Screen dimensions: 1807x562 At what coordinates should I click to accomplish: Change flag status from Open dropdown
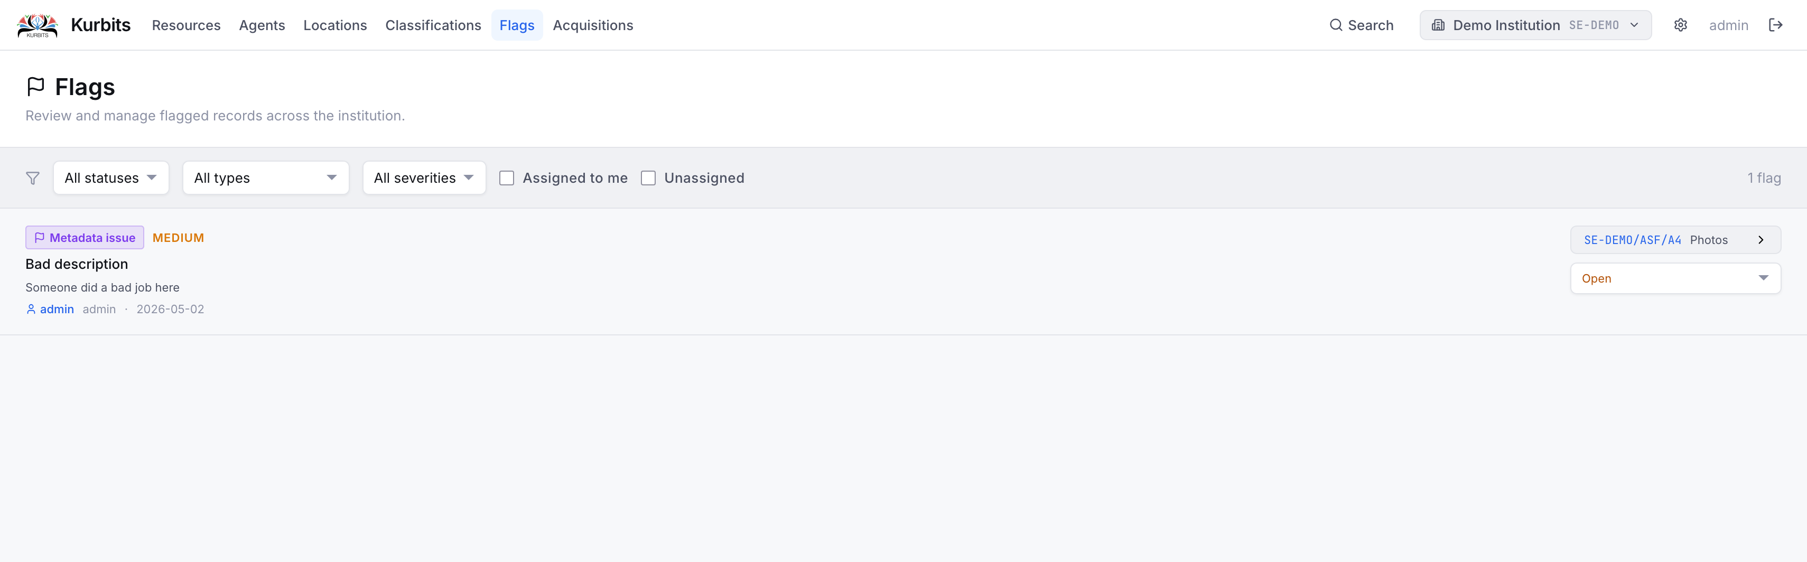(x=1675, y=278)
